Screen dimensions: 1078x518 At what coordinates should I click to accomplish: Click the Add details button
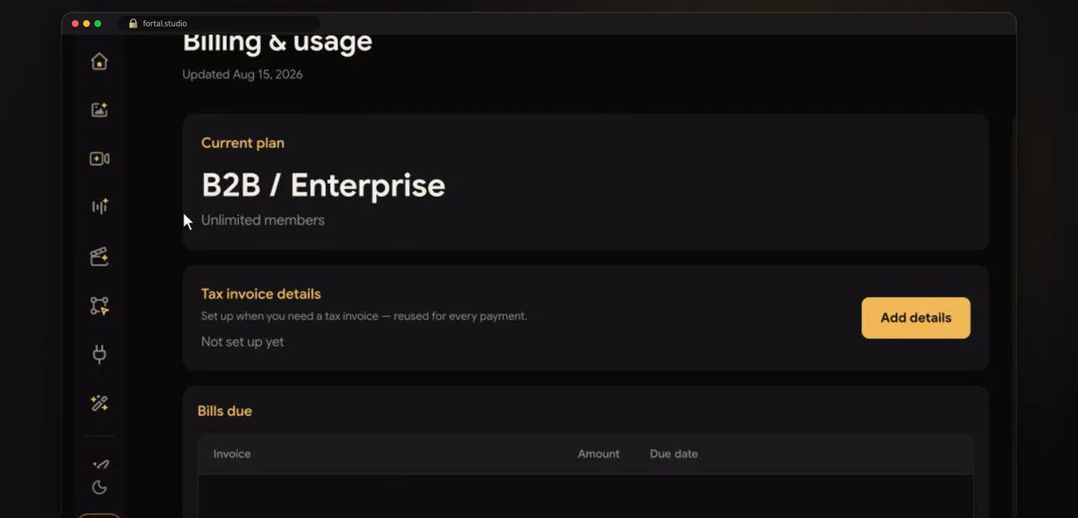[x=915, y=318]
